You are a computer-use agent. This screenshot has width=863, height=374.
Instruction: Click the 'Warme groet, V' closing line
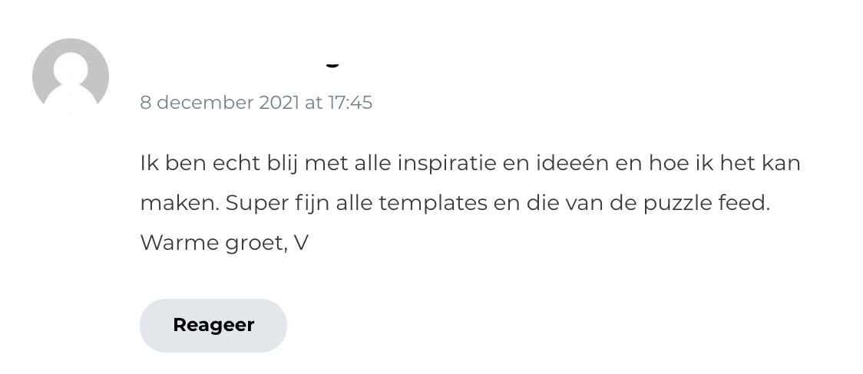(224, 243)
